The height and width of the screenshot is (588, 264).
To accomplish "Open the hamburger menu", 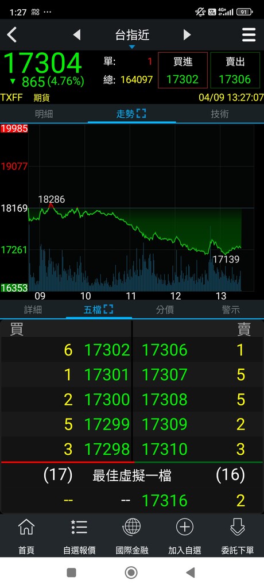I will pyautogui.click(x=249, y=35).
